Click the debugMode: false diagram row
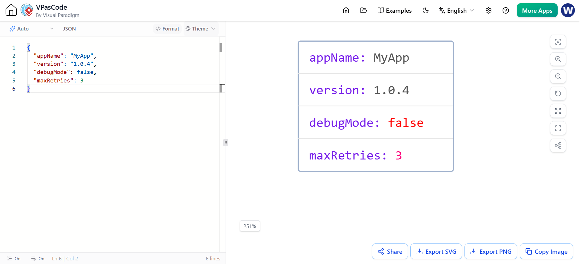 376,123
